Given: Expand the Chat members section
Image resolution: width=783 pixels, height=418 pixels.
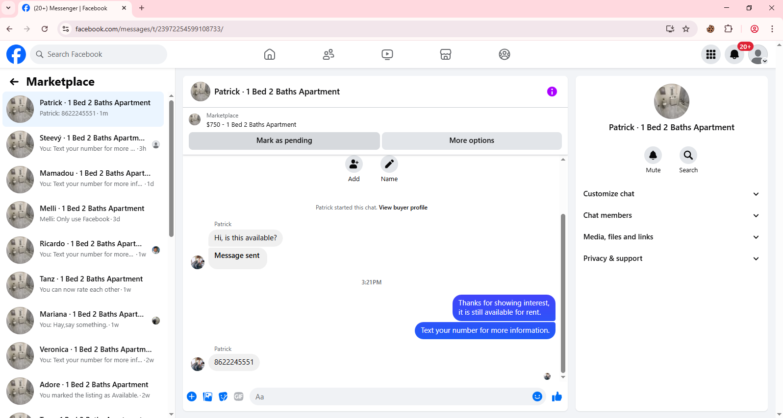Looking at the screenshot, I should (x=671, y=215).
